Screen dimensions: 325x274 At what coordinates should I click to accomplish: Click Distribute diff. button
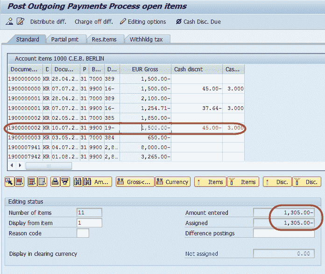pos(48,22)
